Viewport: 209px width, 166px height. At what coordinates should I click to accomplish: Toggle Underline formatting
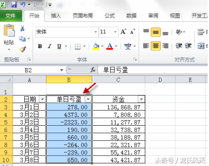click(59, 46)
